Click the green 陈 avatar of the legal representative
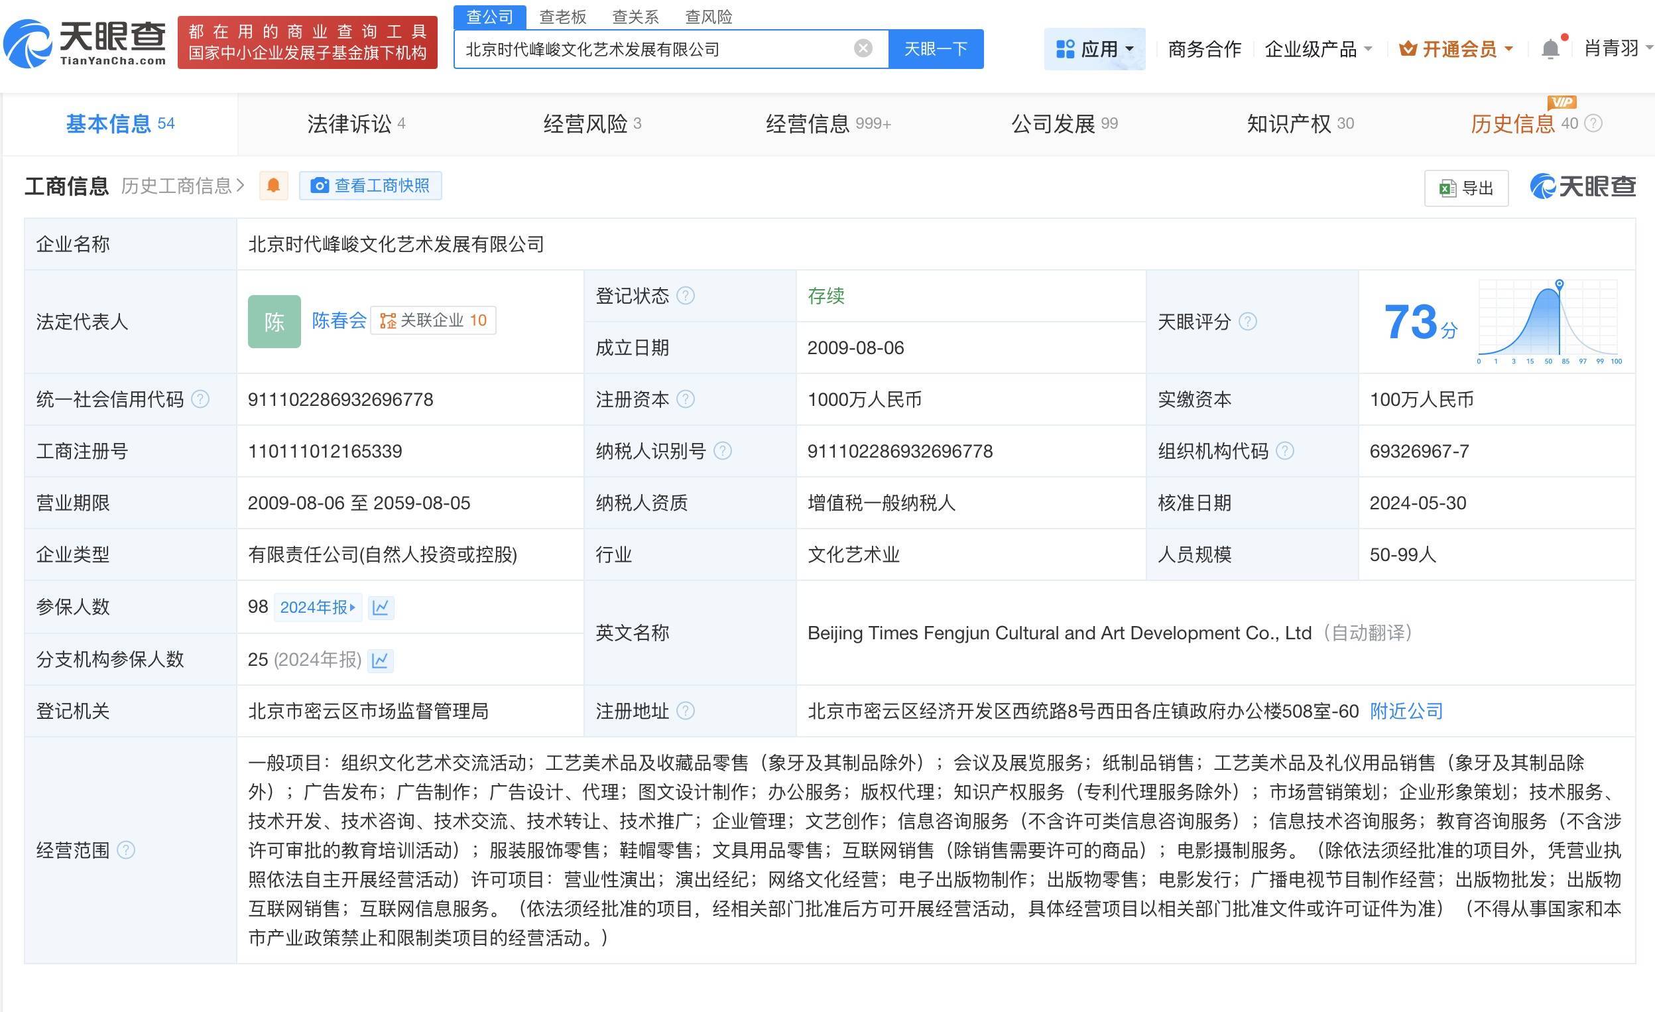Image resolution: width=1655 pixels, height=1012 pixels. (274, 322)
